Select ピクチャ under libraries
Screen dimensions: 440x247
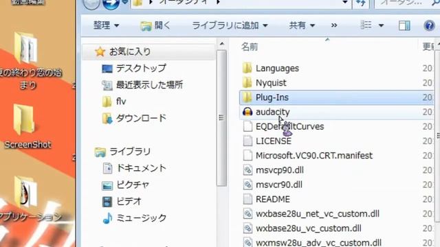133,185
